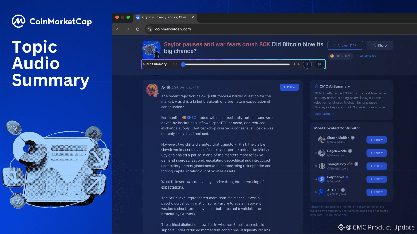Screen dimensions: 417x234
Task: Open Polymarket's avatar
Action: pos(322,179)
